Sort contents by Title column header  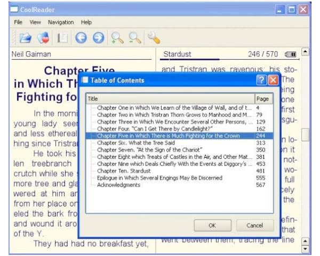pos(171,99)
